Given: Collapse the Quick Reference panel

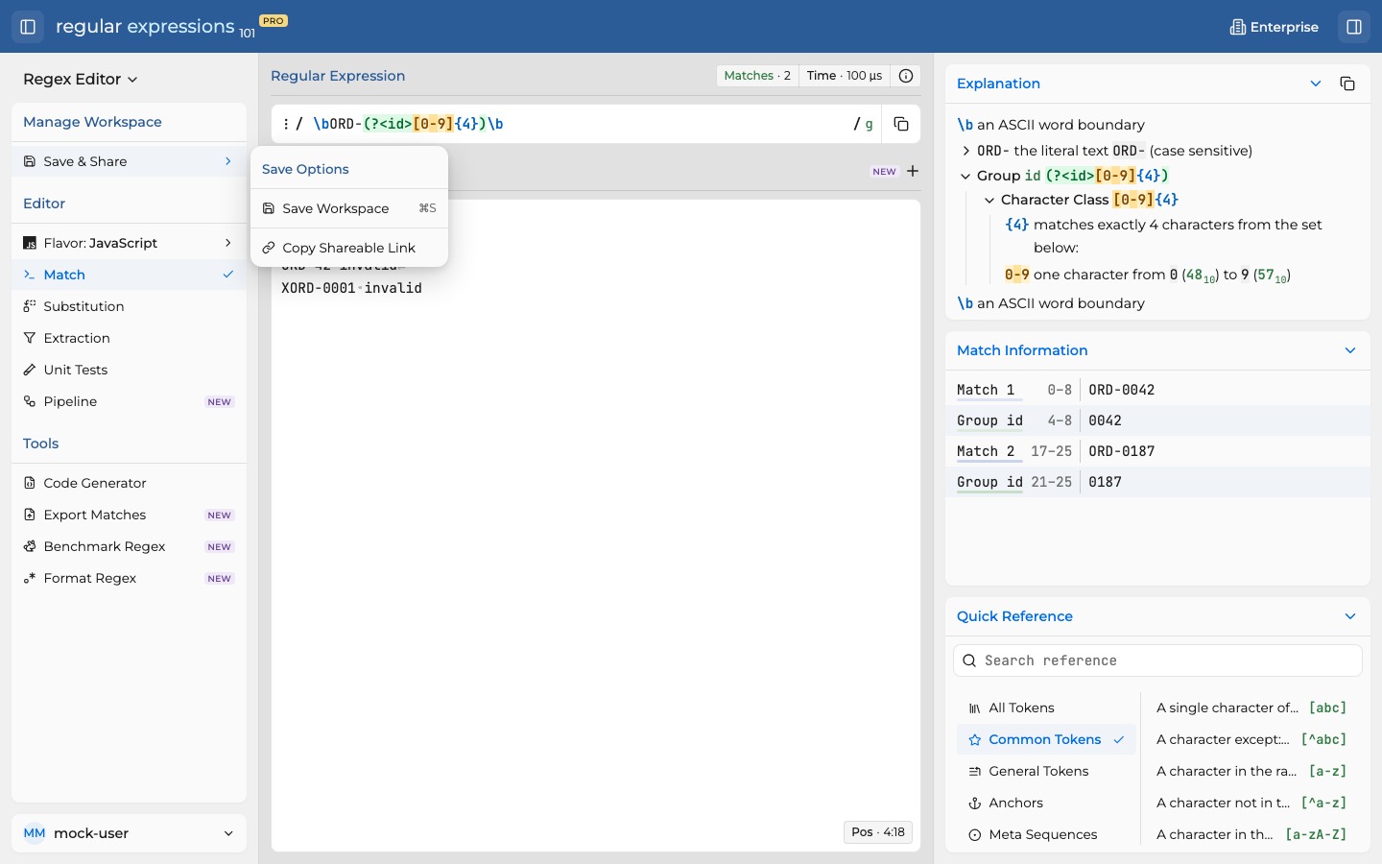Looking at the screenshot, I should tap(1350, 616).
